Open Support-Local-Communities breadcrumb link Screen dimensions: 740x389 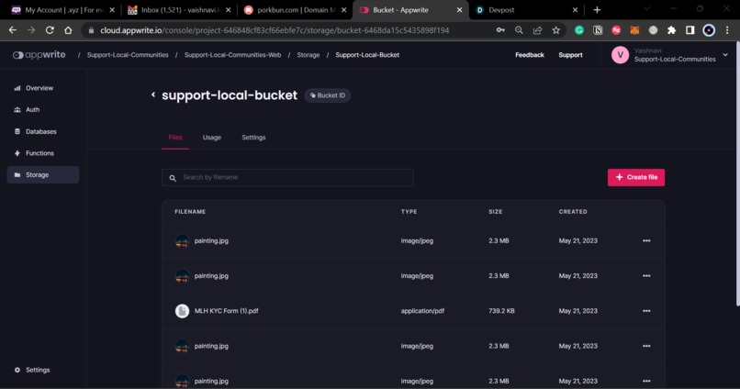128,55
